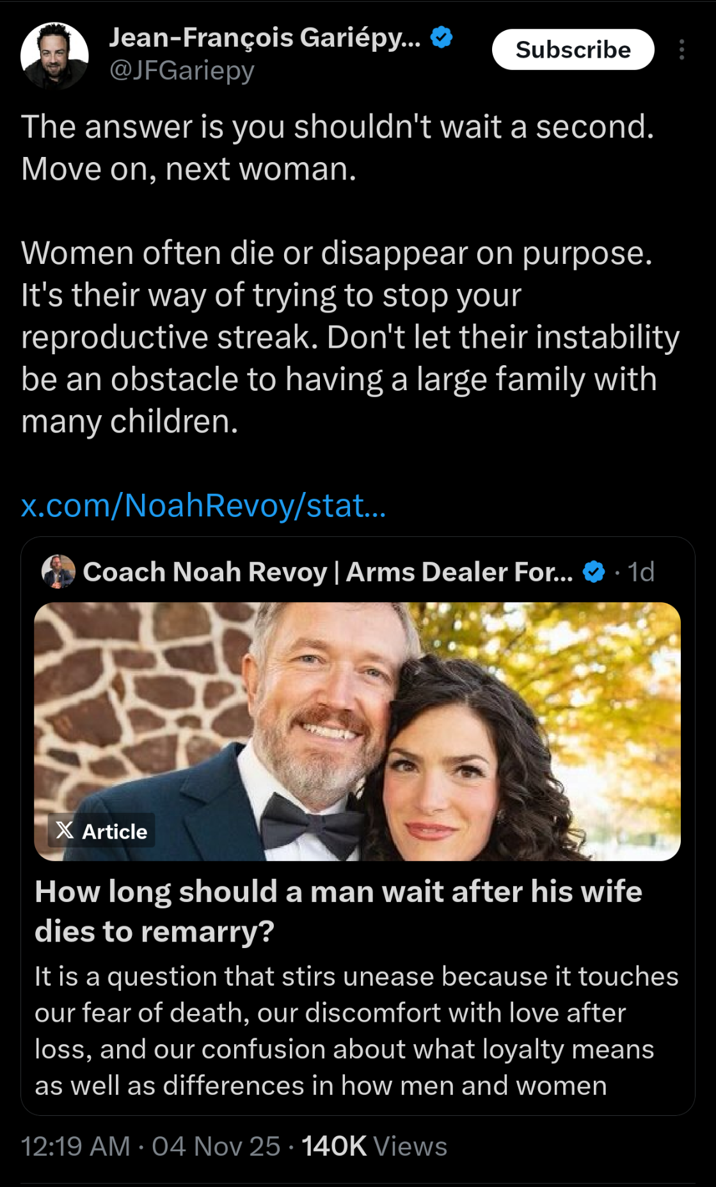
Task: Click the X logo on the Article badge
Action: [65, 831]
